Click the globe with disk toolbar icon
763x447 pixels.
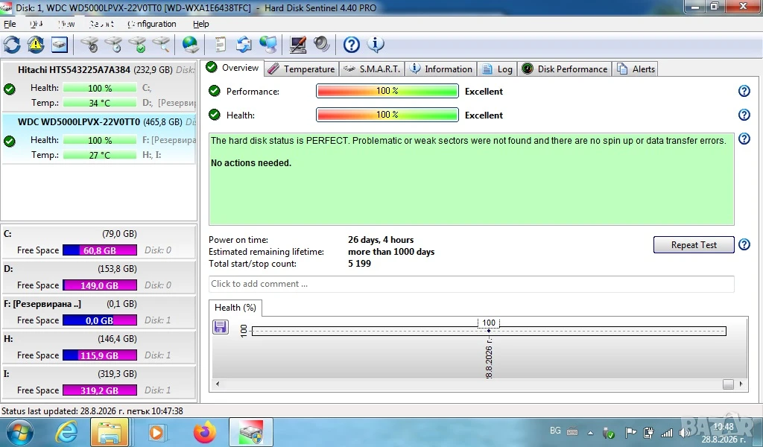coord(190,45)
